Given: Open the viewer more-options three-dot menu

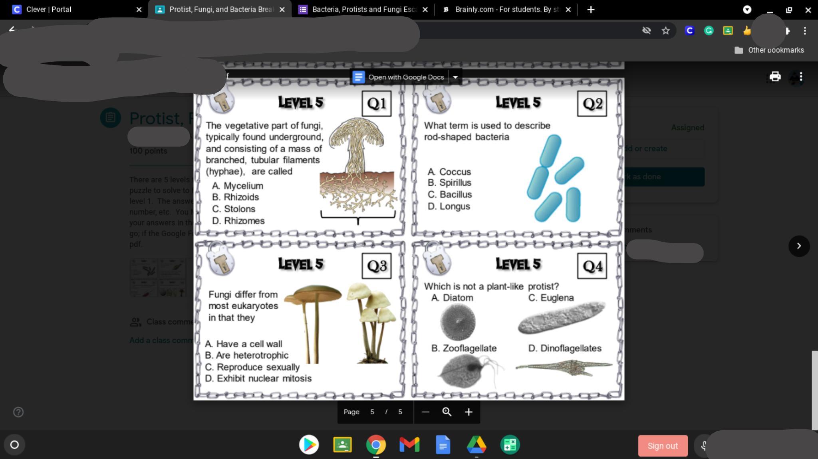Looking at the screenshot, I should (801, 77).
